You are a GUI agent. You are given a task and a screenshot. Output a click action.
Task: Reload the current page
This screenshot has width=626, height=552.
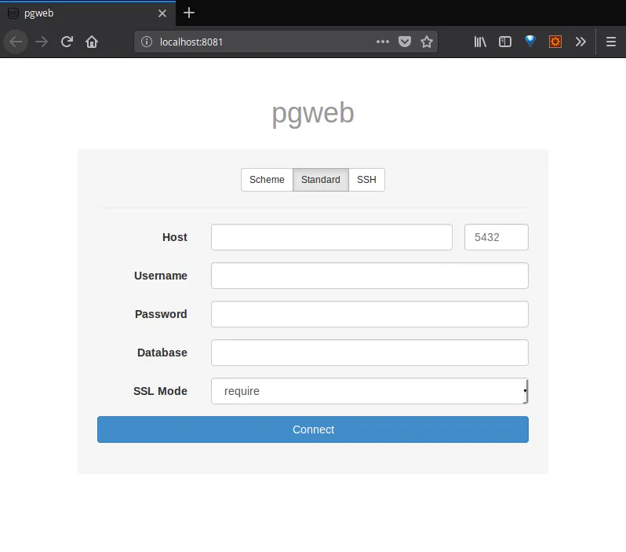coord(67,42)
